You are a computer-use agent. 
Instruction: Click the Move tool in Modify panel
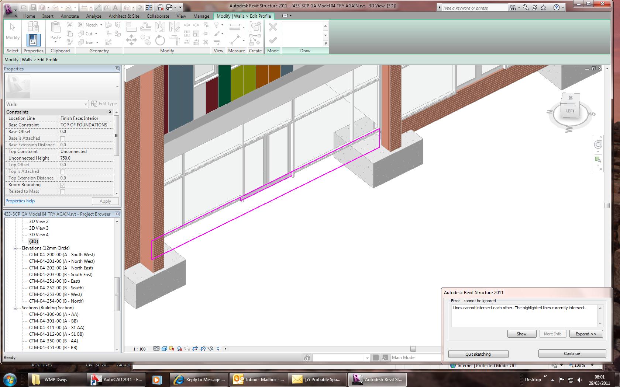point(131,40)
